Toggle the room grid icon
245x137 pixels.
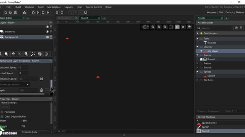click(145, 27)
